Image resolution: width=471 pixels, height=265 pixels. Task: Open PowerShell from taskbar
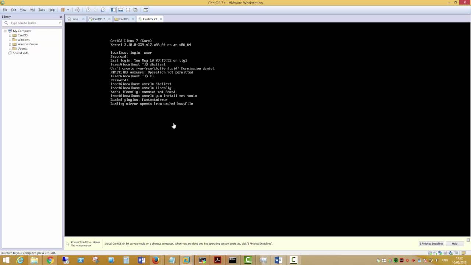pyautogui.click(x=81, y=260)
